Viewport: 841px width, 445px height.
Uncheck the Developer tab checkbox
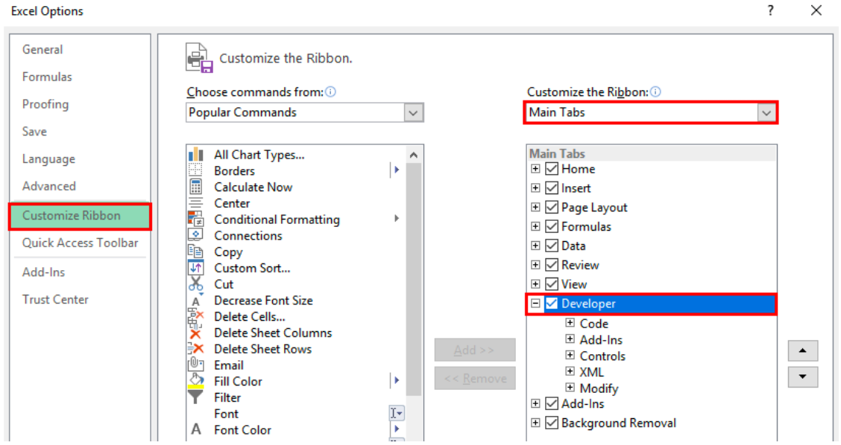(x=552, y=304)
